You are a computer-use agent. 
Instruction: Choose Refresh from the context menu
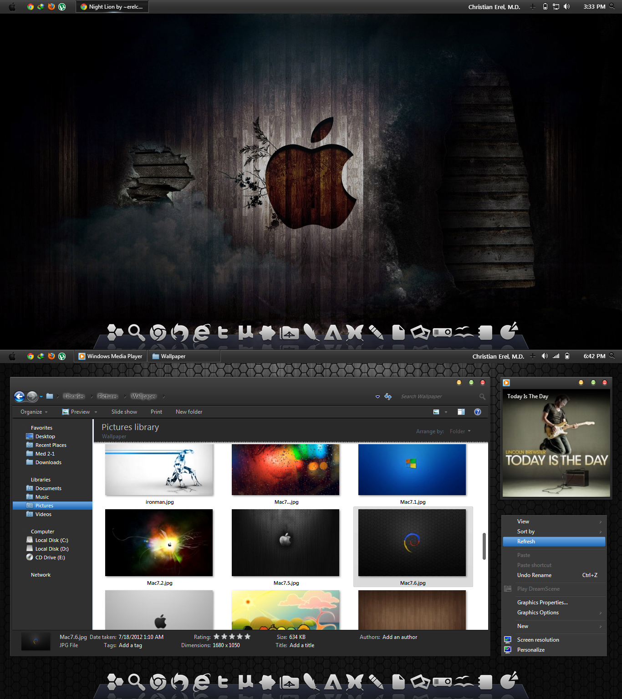[x=554, y=542]
